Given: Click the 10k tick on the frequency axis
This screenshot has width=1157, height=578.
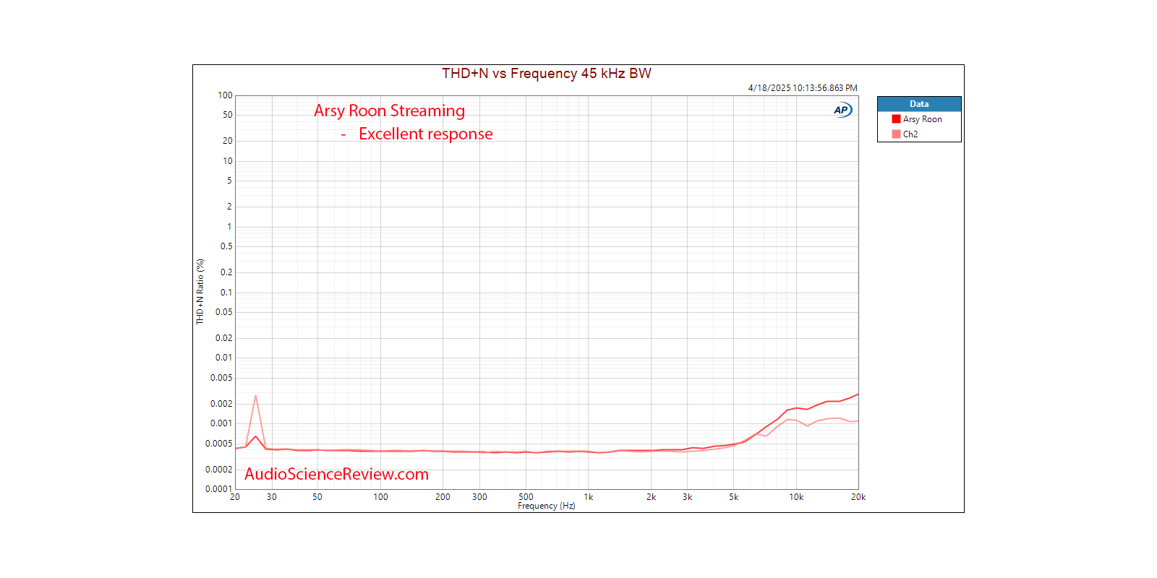Looking at the screenshot, I should click(x=796, y=497).
